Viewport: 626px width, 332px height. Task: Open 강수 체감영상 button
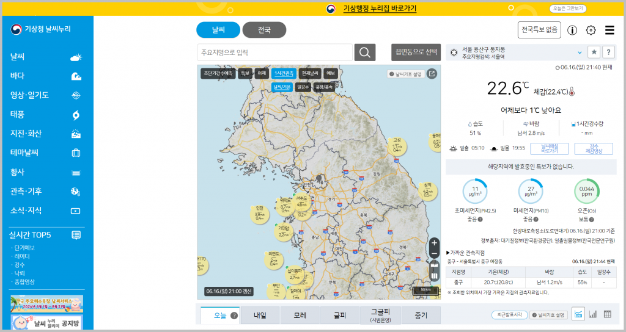point(594,149)
